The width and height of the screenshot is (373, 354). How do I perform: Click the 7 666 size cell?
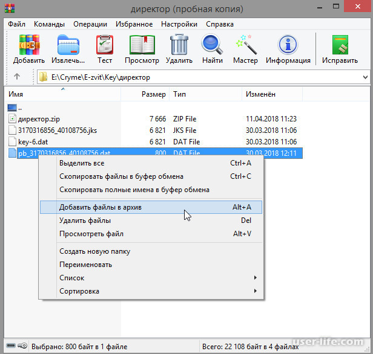click(x=157, y=119)
